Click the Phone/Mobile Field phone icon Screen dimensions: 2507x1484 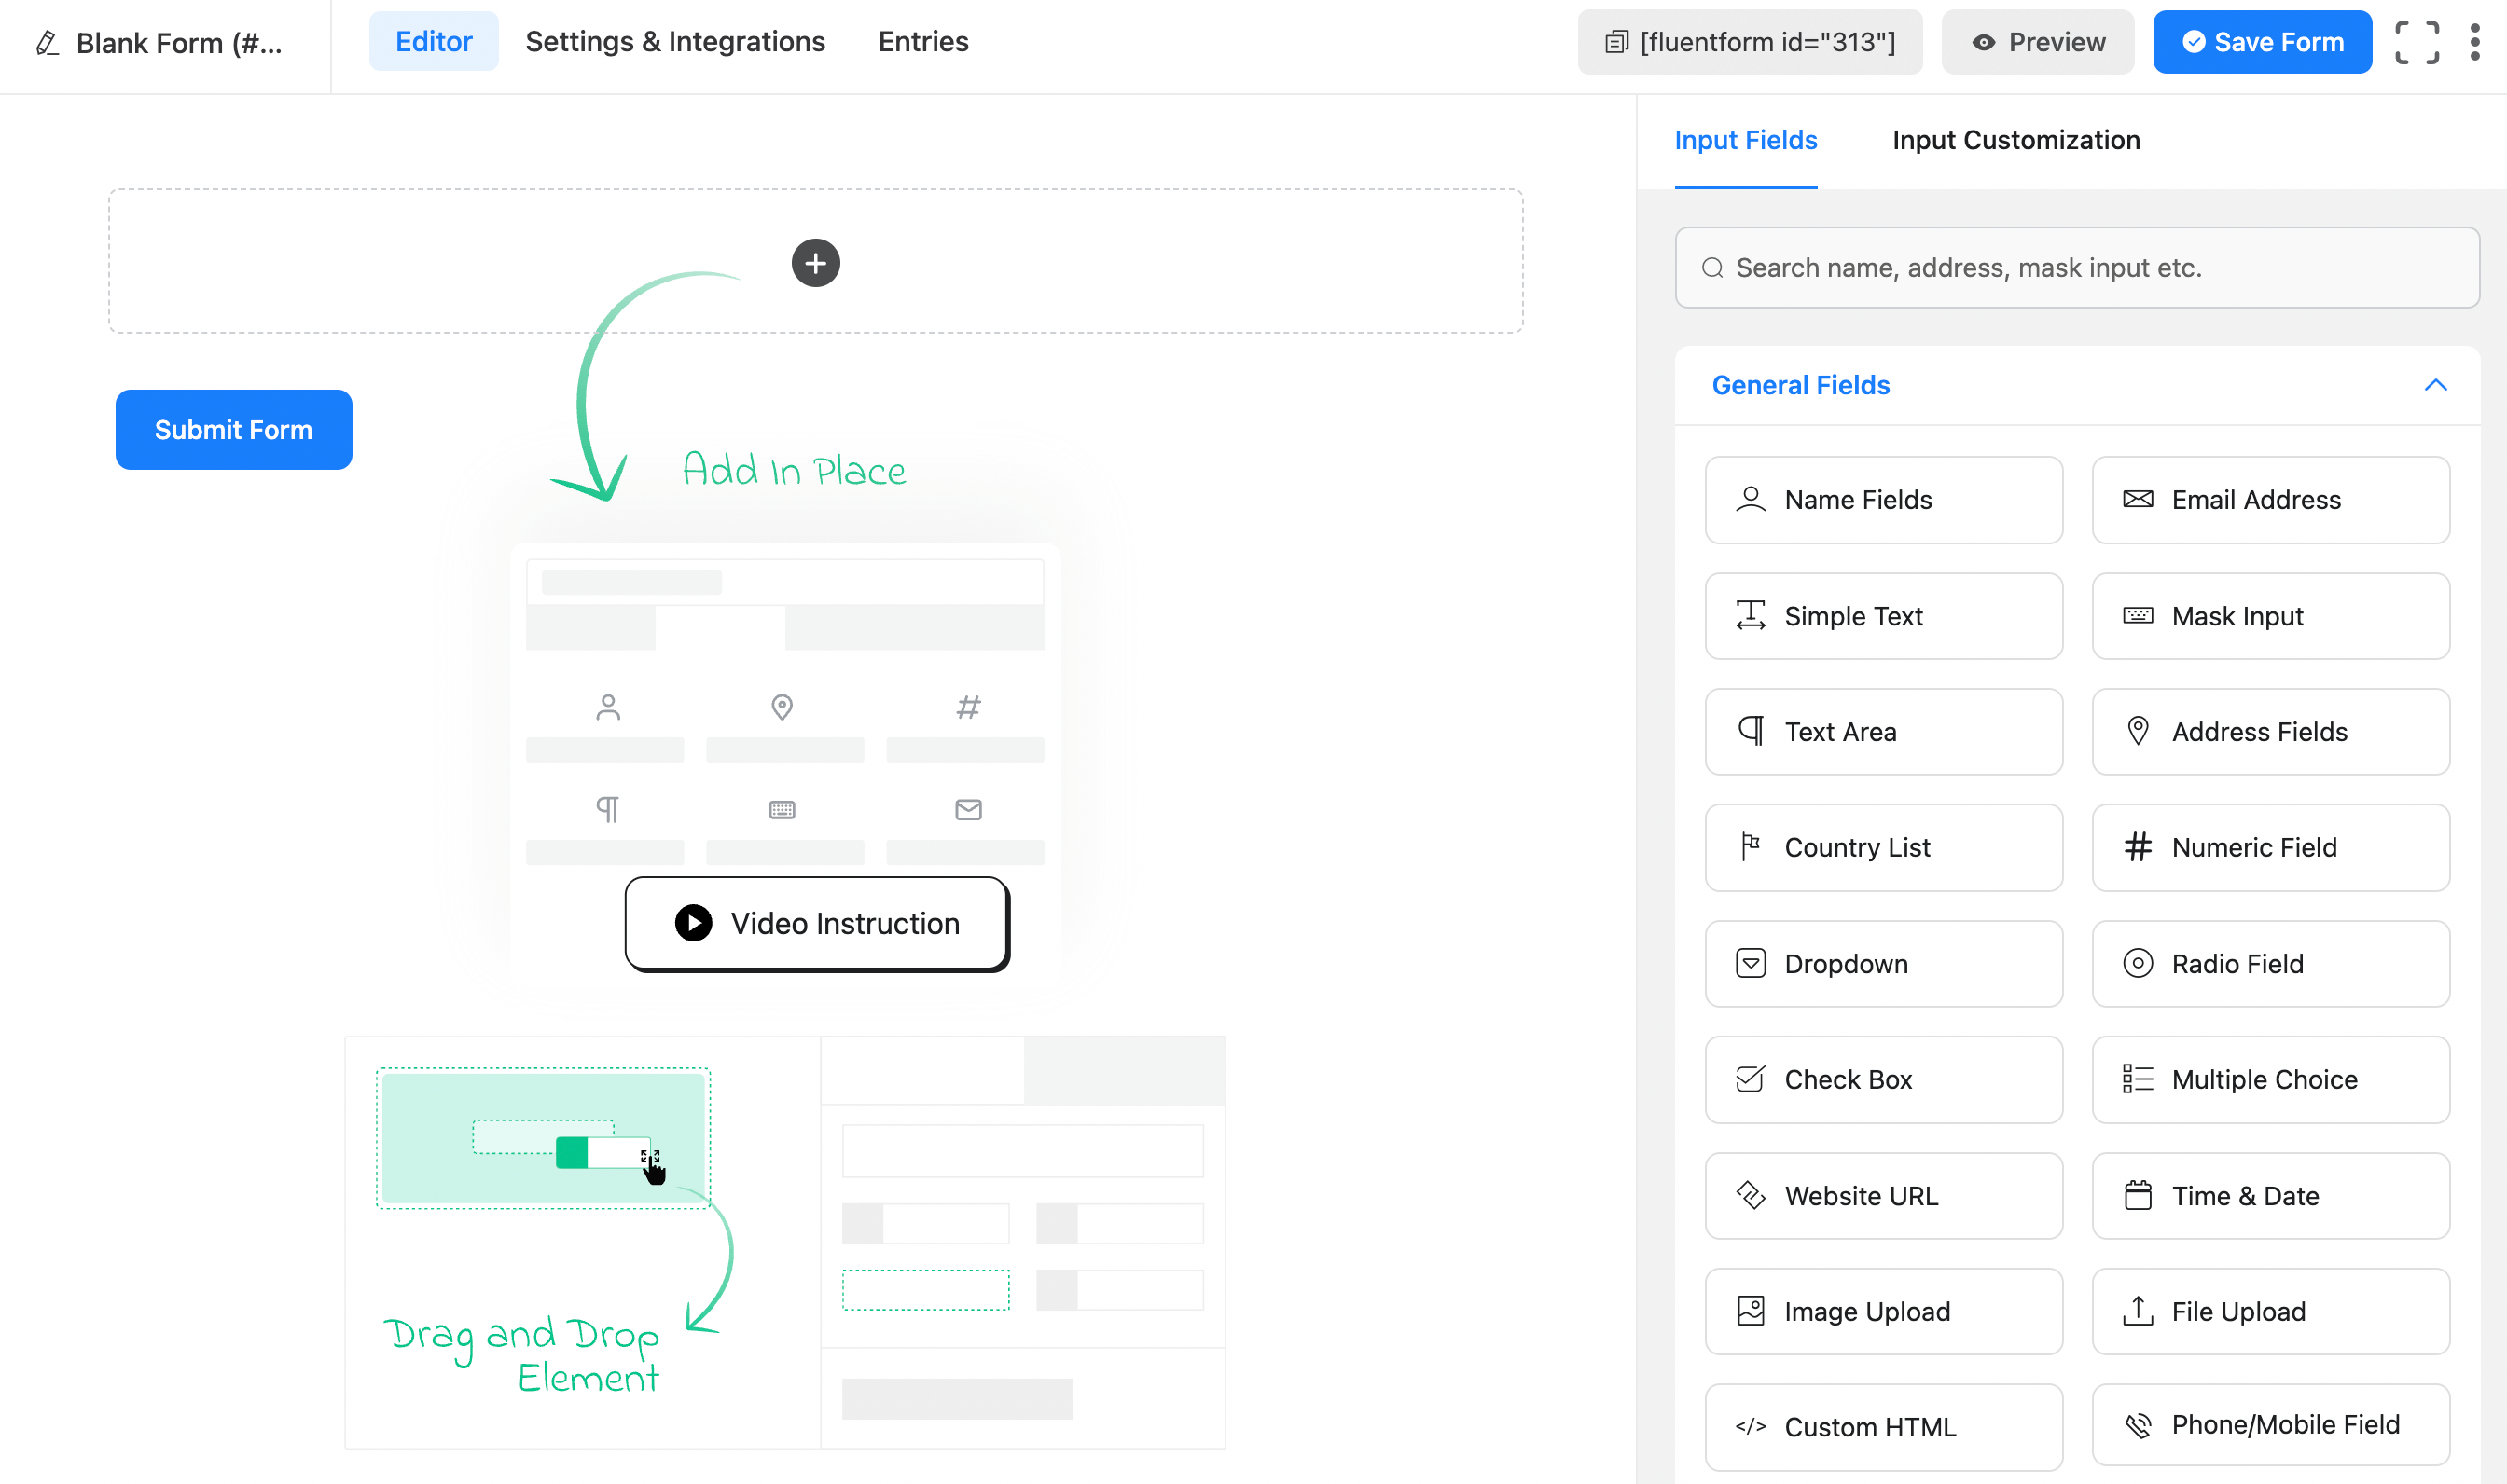pyautogui.click(x=2138, y=1425)
